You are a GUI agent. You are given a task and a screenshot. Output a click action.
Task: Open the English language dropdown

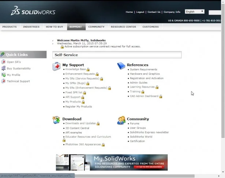[195, 12]
